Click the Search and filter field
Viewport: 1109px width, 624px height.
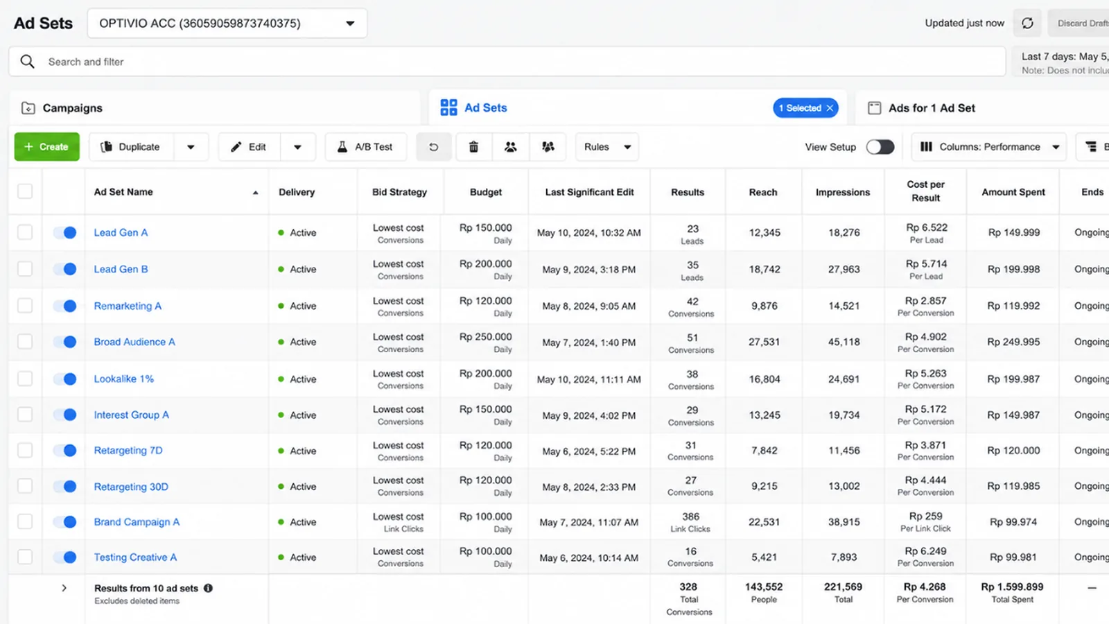507,62
